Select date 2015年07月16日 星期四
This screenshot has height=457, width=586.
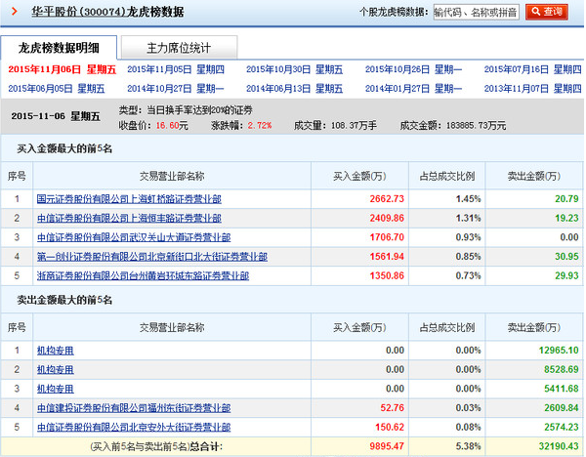[x=532, y=69]
